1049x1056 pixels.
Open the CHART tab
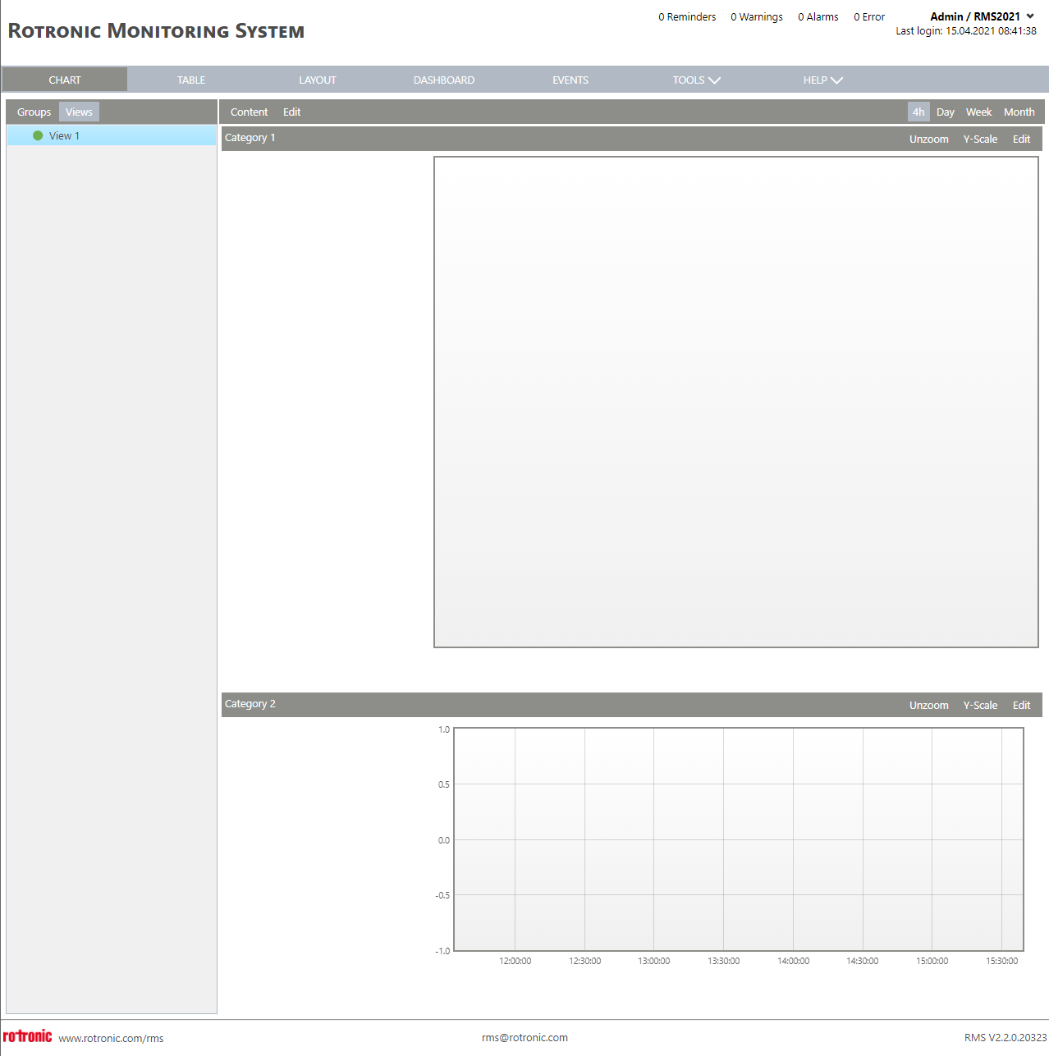tap(65, 80)
